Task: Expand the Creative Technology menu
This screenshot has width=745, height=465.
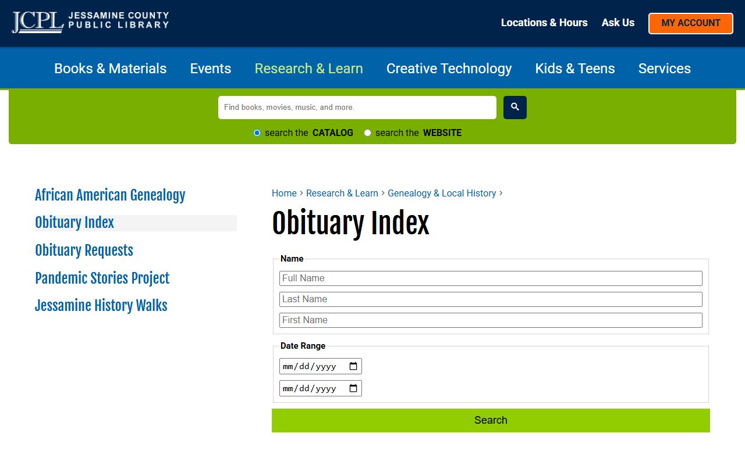Action: (449, 69)
